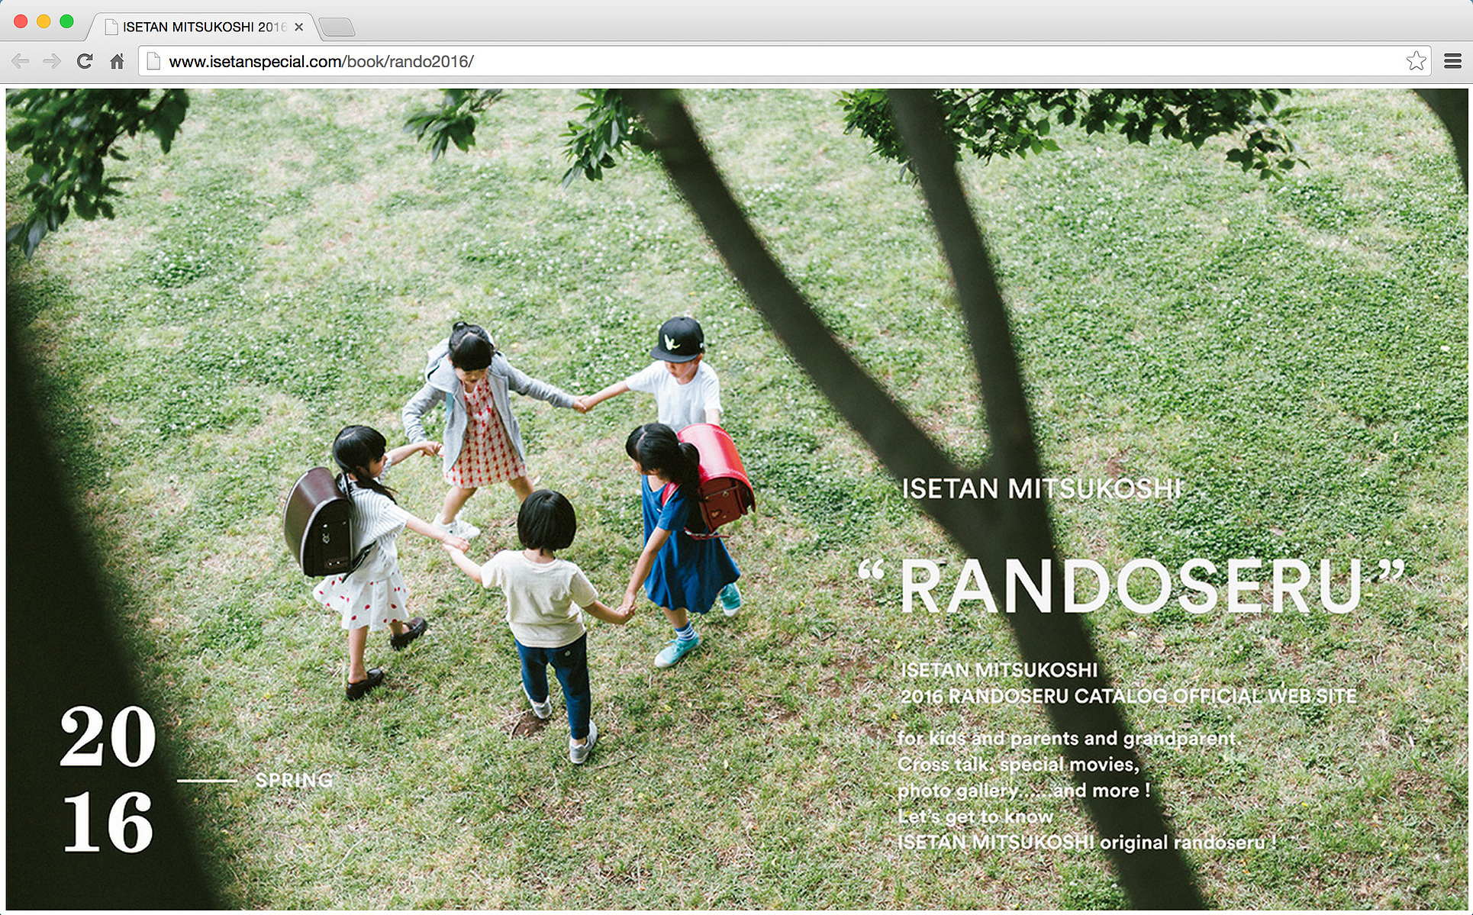The width and height of the screenshot is (1473, 915).
Task: Click the ISETAN MITSUKOSHI title above RANDOSERU
Action: (1042, 489)
